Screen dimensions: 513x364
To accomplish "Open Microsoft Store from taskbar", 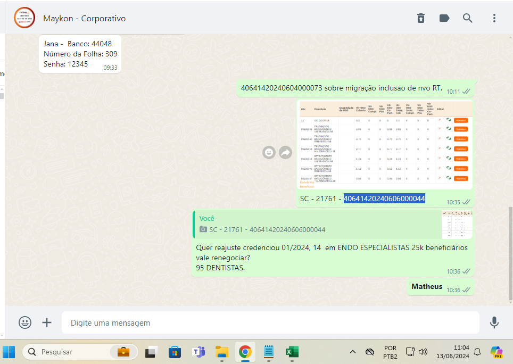I will click(x=175, y=352).
